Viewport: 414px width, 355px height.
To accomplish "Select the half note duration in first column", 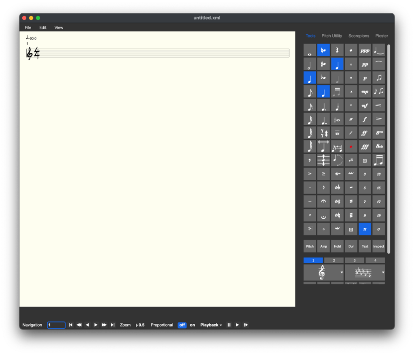I will point(310,64).
